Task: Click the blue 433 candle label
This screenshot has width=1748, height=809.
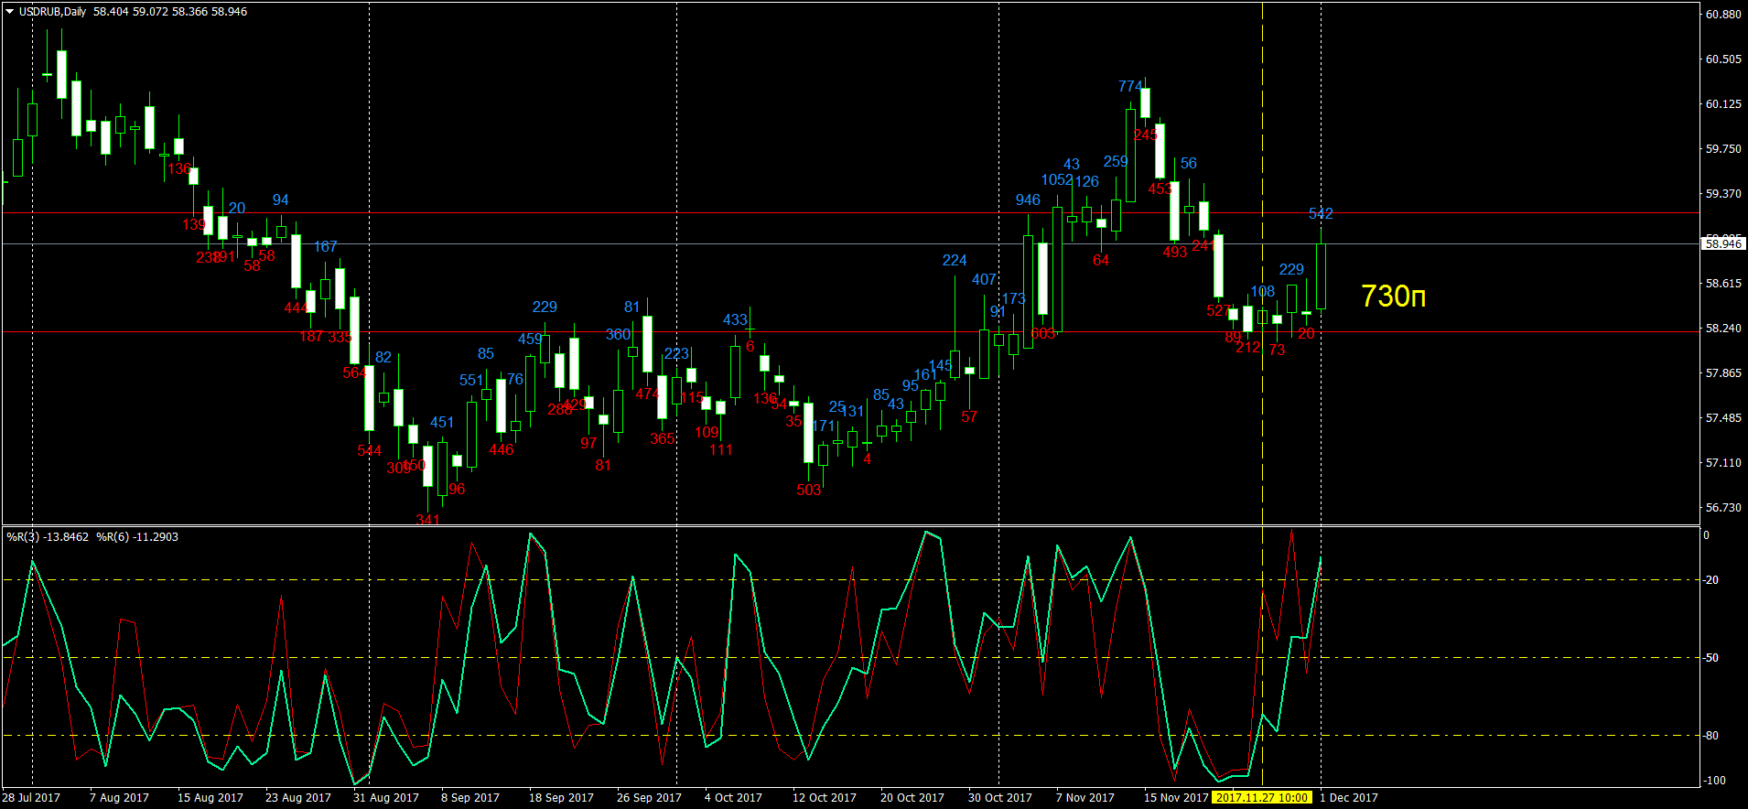Action: coord(735,320)
